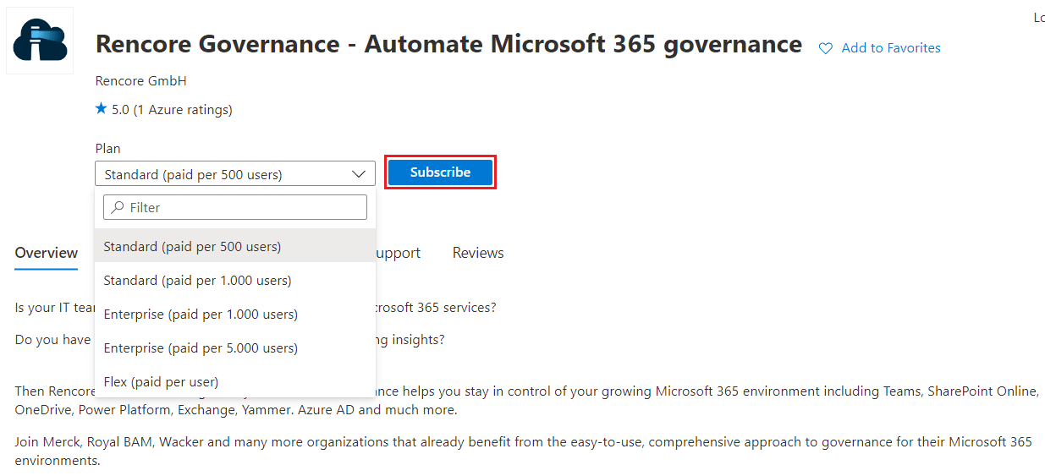Click the Subscribe button
The image size is (1045, 476).
440,172
